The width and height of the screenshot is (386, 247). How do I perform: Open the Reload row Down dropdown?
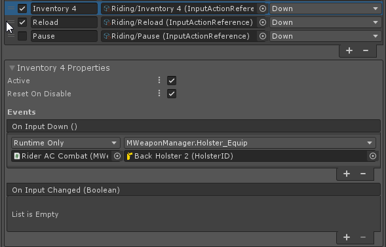pos(326,22)
